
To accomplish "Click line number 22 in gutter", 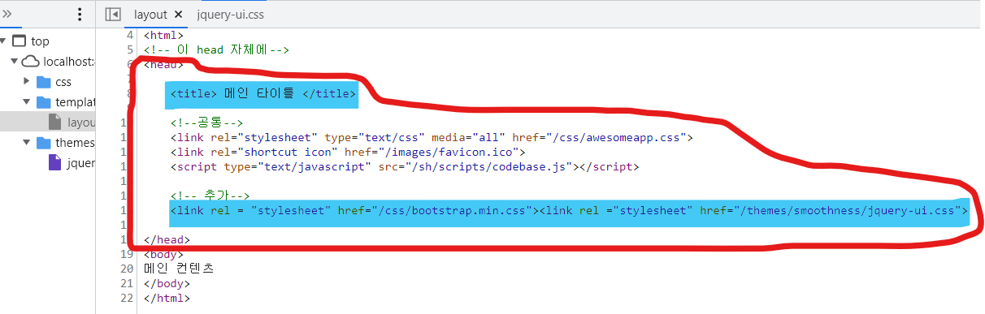I will [127, 298].
